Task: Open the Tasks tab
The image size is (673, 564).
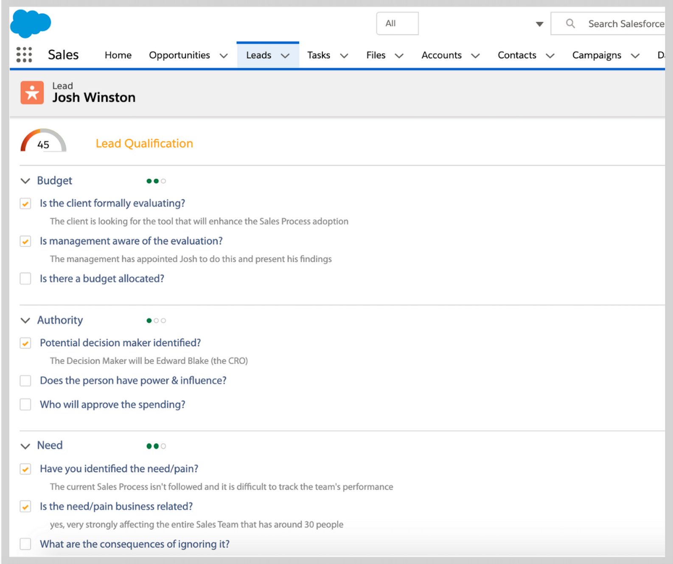Action: coord(319,55)
